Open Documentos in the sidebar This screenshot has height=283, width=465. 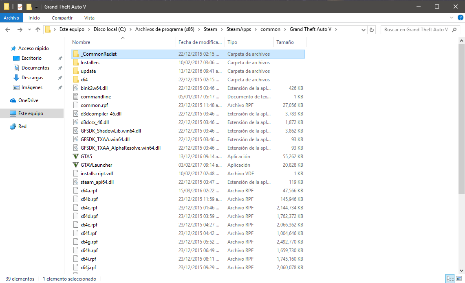point(35,68)
